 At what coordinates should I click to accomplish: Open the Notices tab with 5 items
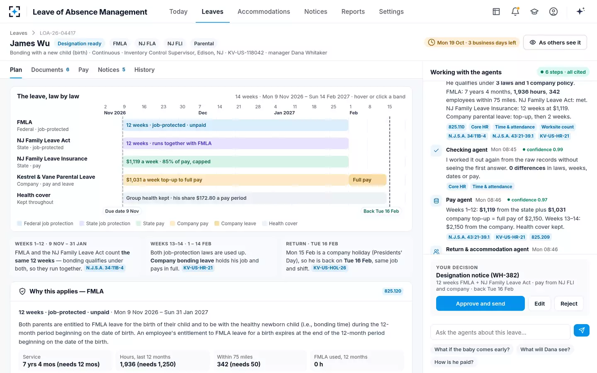[x=112, y=70]
